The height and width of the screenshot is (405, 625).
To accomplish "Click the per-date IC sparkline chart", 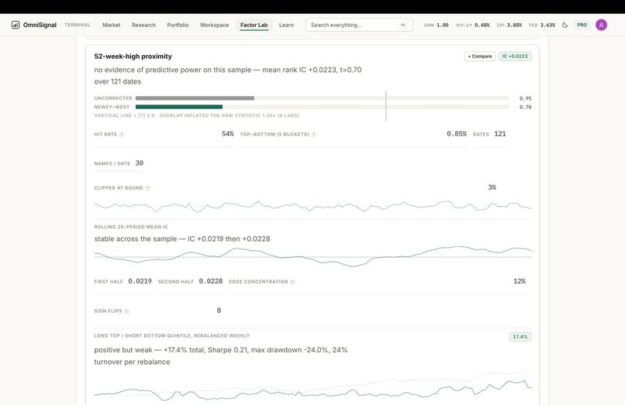I will point(313,206).
